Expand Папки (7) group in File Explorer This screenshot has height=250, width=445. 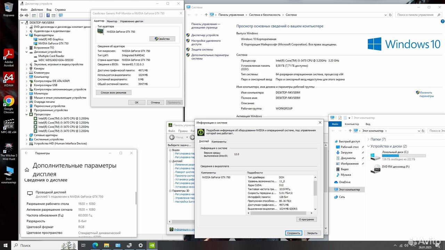coord(368,139)
